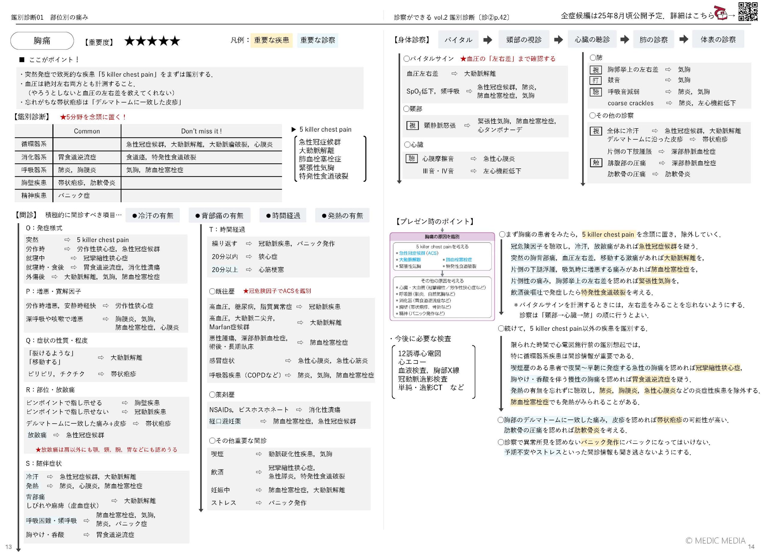Click the QR code in the page header
This screenshot has height=554, width=767.
(x=748, y=12)
